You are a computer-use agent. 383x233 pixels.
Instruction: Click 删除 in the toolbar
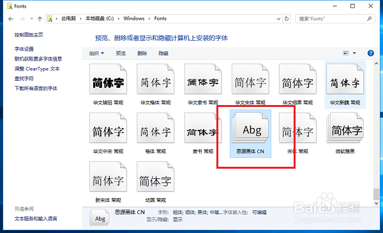pos(142,53)
